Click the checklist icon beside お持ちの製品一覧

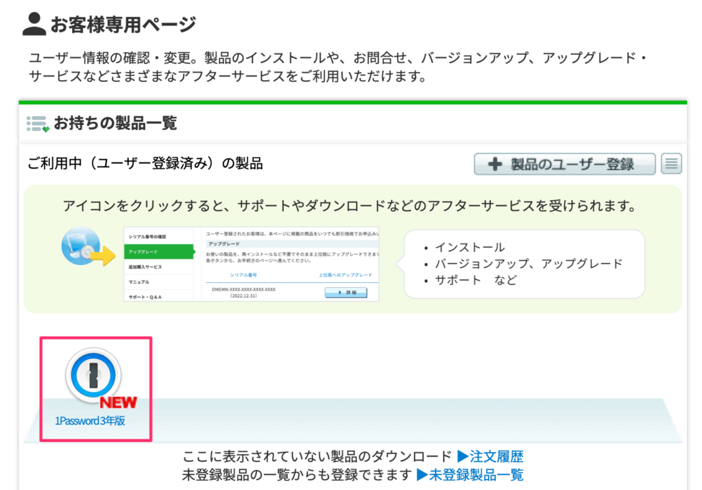38,123
